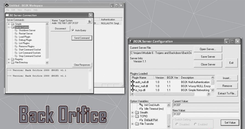245x129 pixels.
Task: Click the Option Variables scrollbar up arrow
Action: (169, 105)
